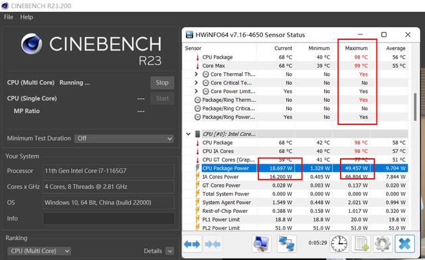This screenshot has width=425, height=260.
Task: Open the network computers icon
Action: pyautogui.click(x=287, y=244)
